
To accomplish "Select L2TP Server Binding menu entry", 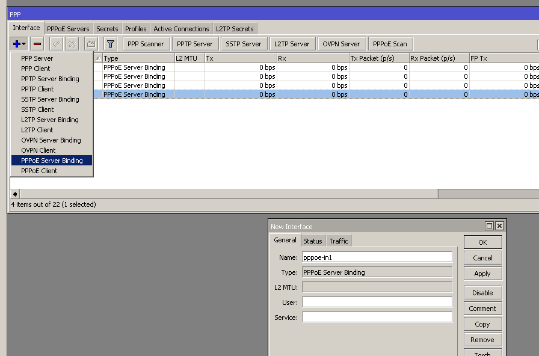I will (49, 120).
